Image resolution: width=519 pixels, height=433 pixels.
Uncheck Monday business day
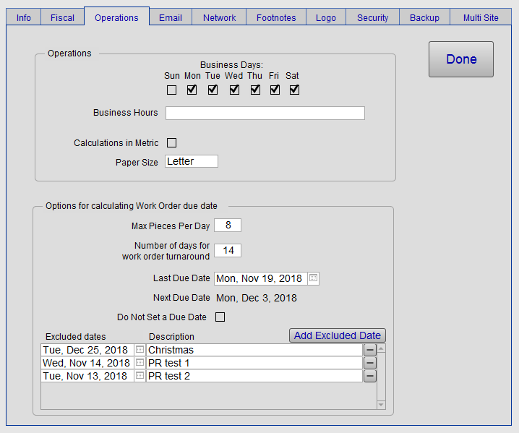192,90
